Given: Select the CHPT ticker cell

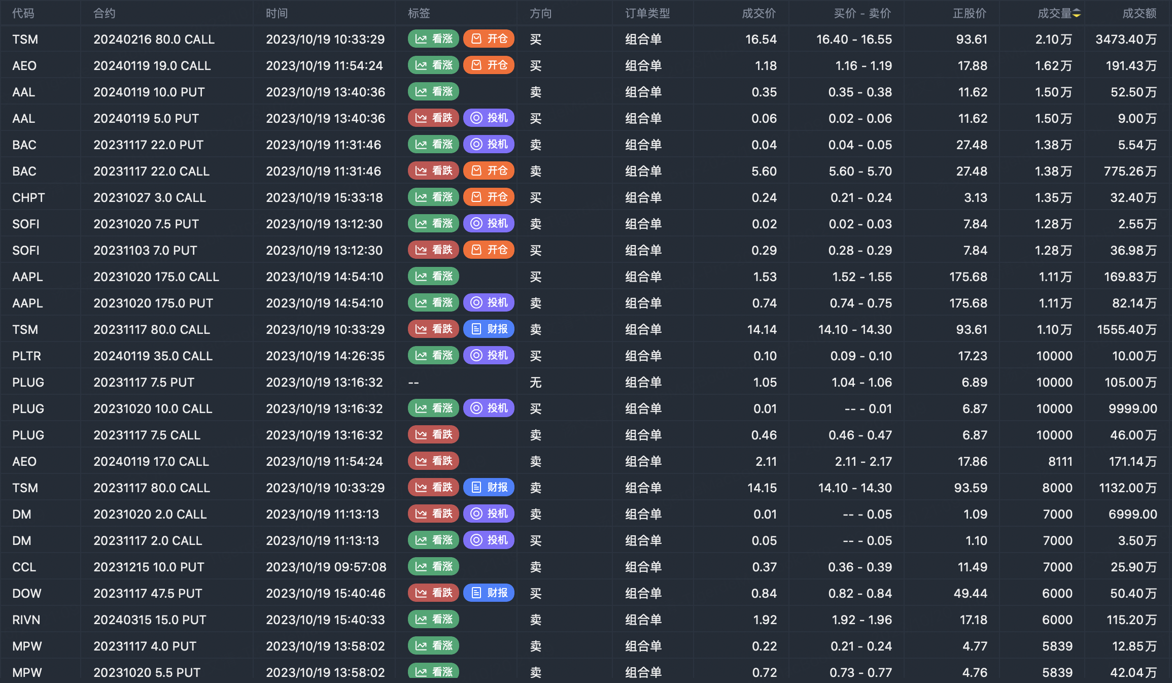Looking at the screenshot, I should click(x=28, y=197).
